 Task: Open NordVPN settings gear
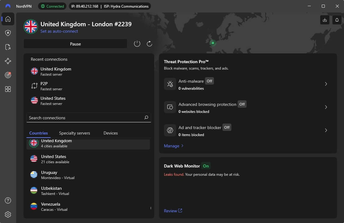pyautogui.click(x=8, y=214)
